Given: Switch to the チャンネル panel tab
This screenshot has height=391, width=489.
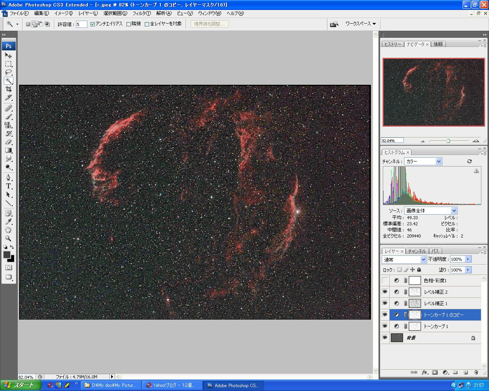Looking at the screenshot, I should point(416,251).
